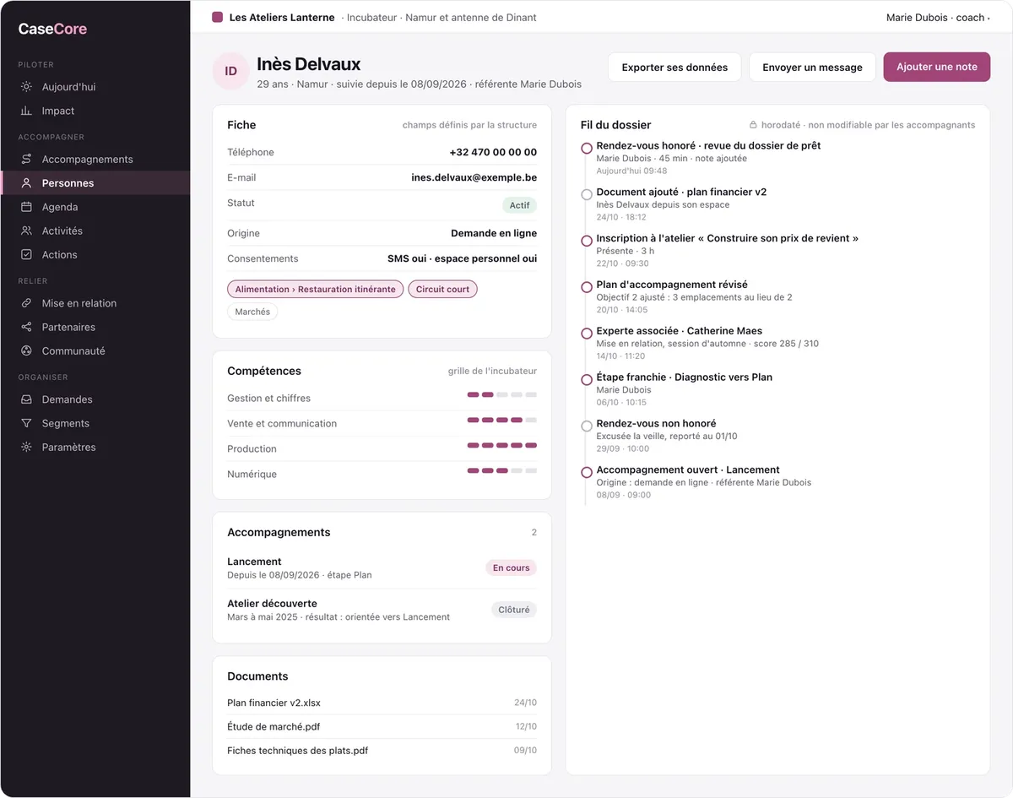The height and width of the screenshot is (798, 1013).
Task: Click the Alimentation › Restauration itinérante tag
Action: coord(315,289)
